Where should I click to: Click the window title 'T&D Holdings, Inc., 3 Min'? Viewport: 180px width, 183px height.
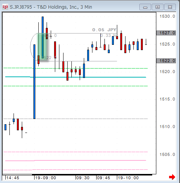[x=64, y=7]
